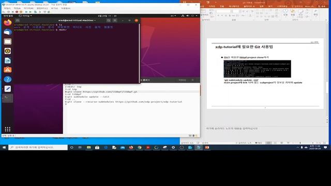Open the font name combo box in PowerPoint
Screen dimensions: 331x186
pos(224,11)
